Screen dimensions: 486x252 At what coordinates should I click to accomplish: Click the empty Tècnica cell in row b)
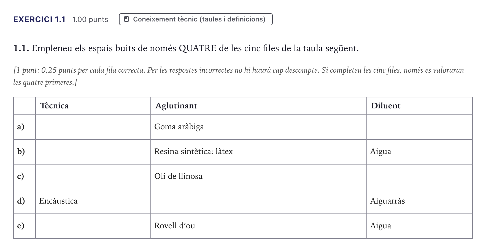coord(93,152)
